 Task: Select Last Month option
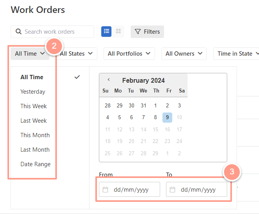[35, 150]
